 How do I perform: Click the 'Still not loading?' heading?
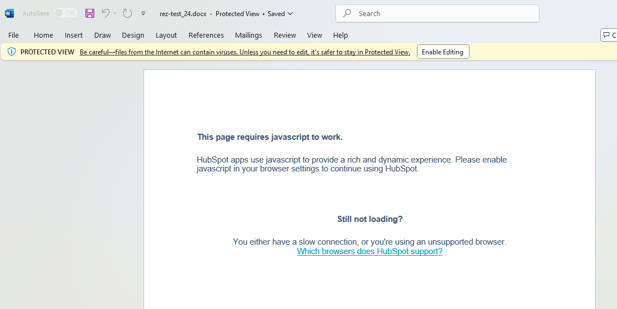click(370, 219)
